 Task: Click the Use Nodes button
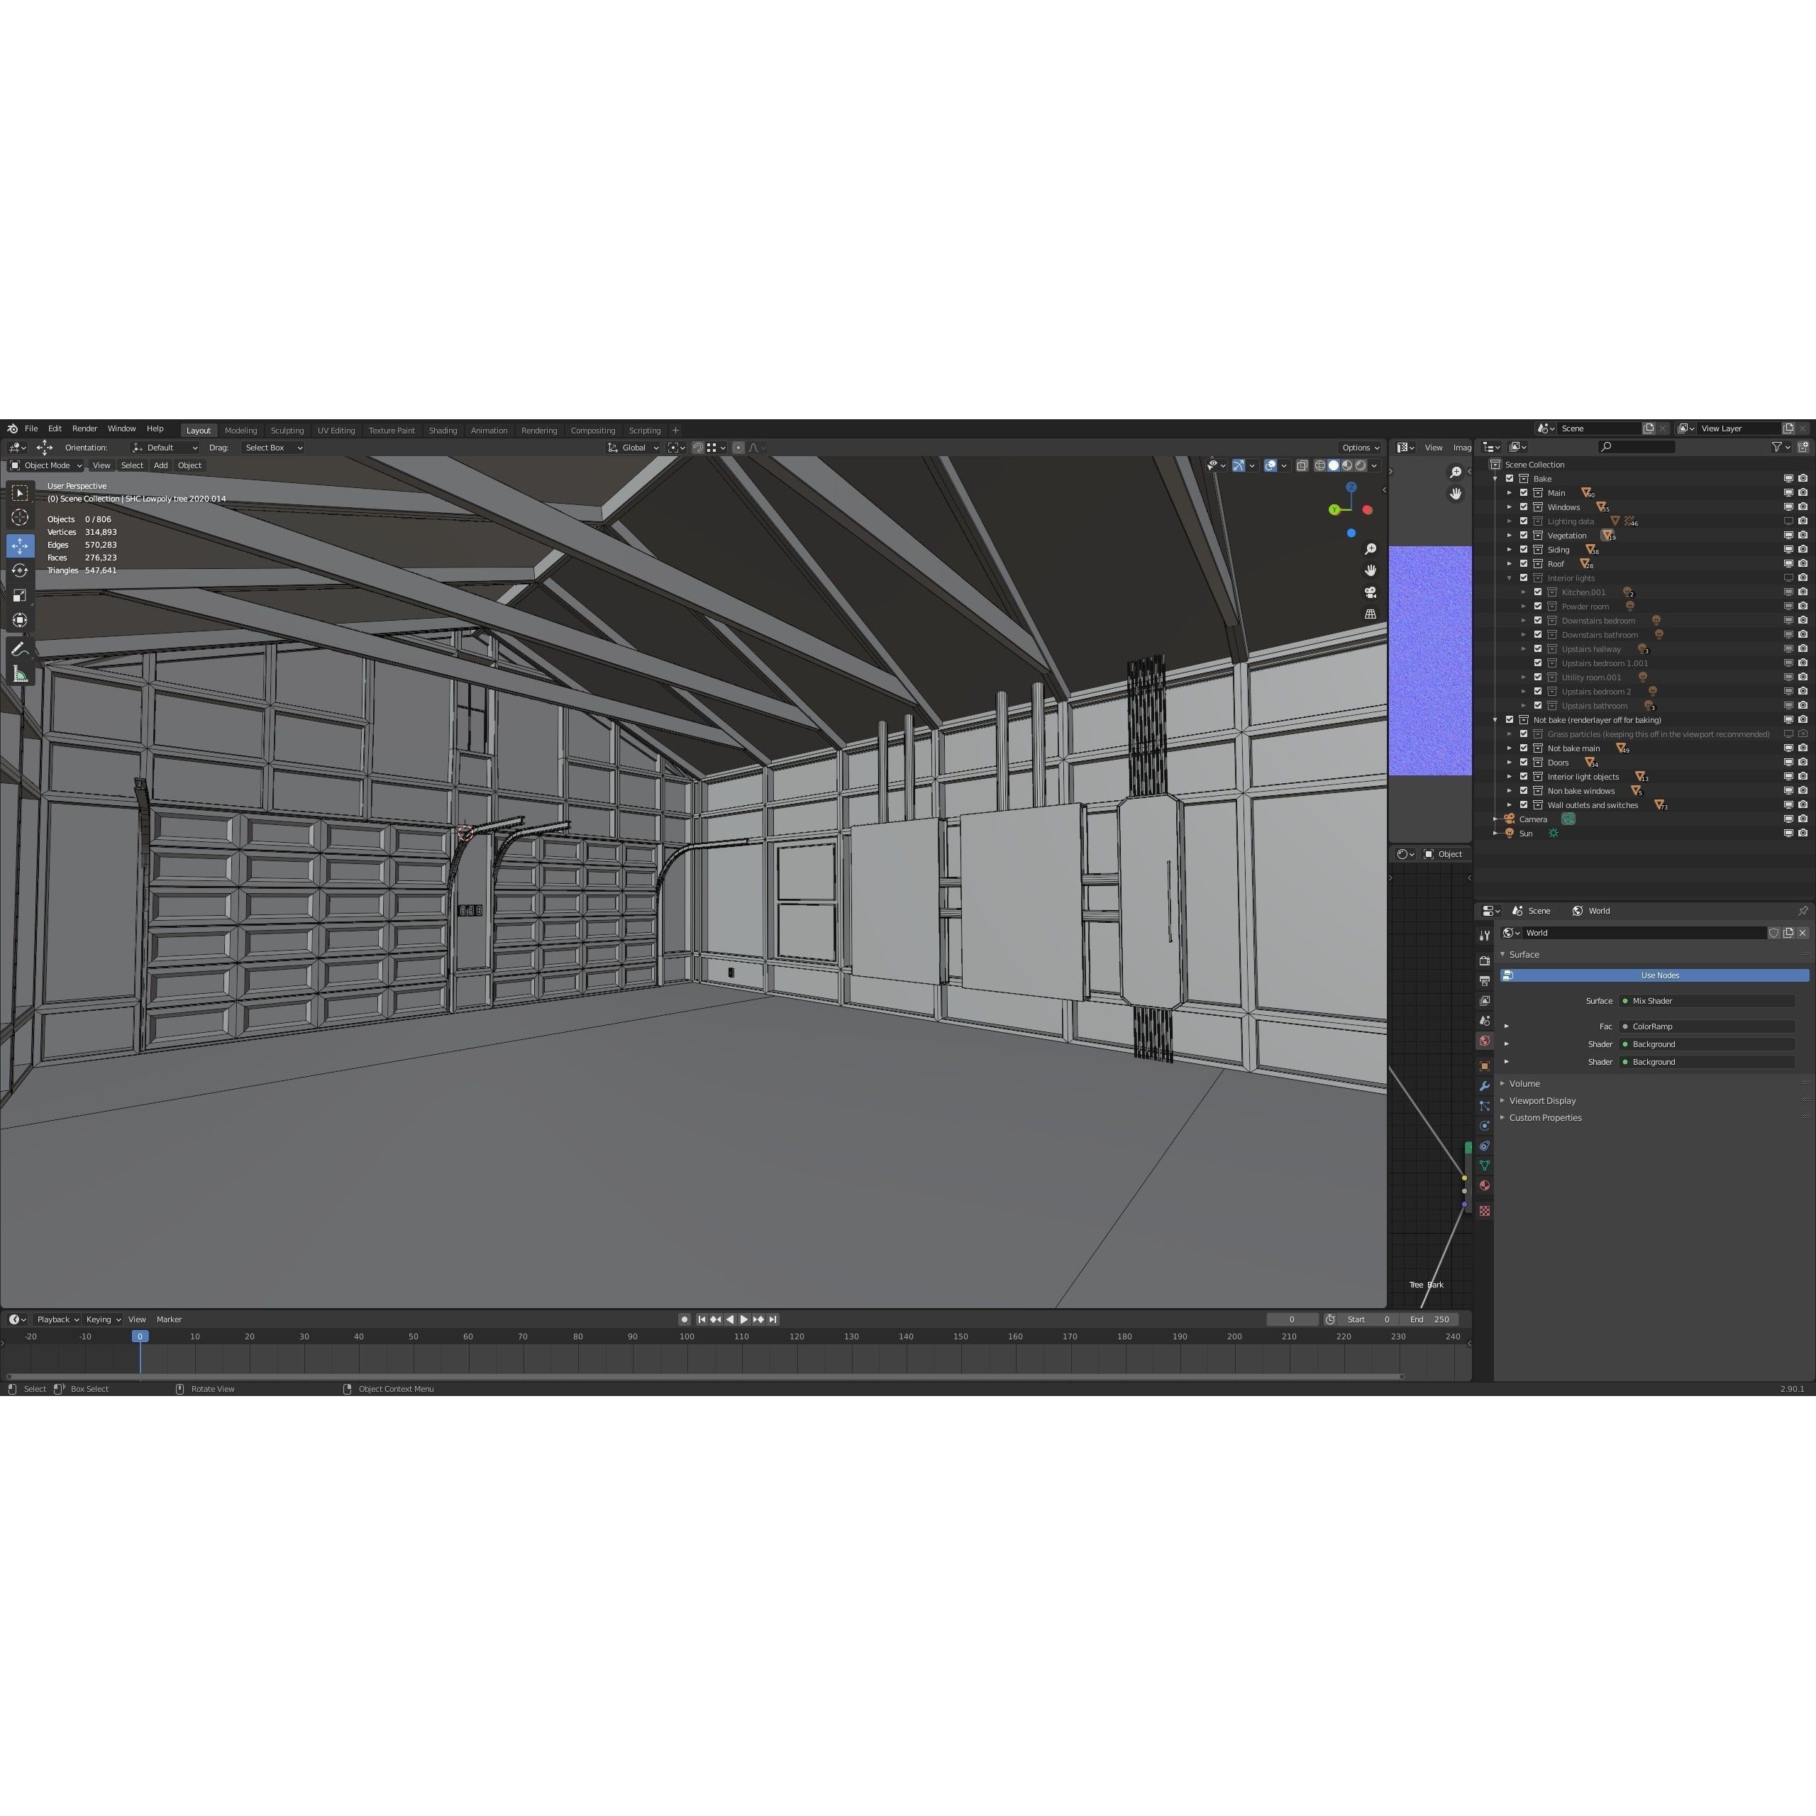click(1659, 975)
